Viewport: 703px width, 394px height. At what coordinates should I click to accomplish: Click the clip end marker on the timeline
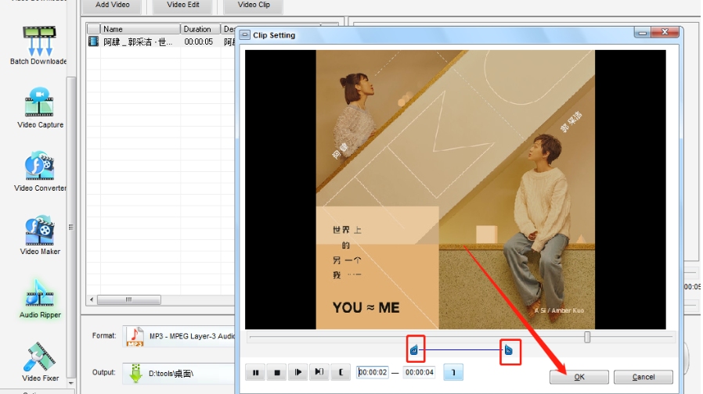pos(508,349)
